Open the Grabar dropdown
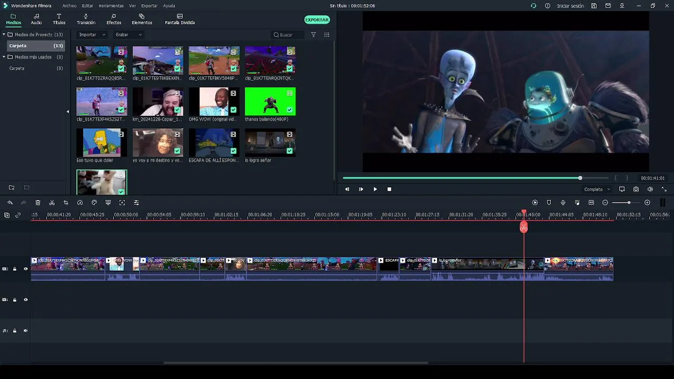This screenshot has width=674, height=379. tap(128, 35)
